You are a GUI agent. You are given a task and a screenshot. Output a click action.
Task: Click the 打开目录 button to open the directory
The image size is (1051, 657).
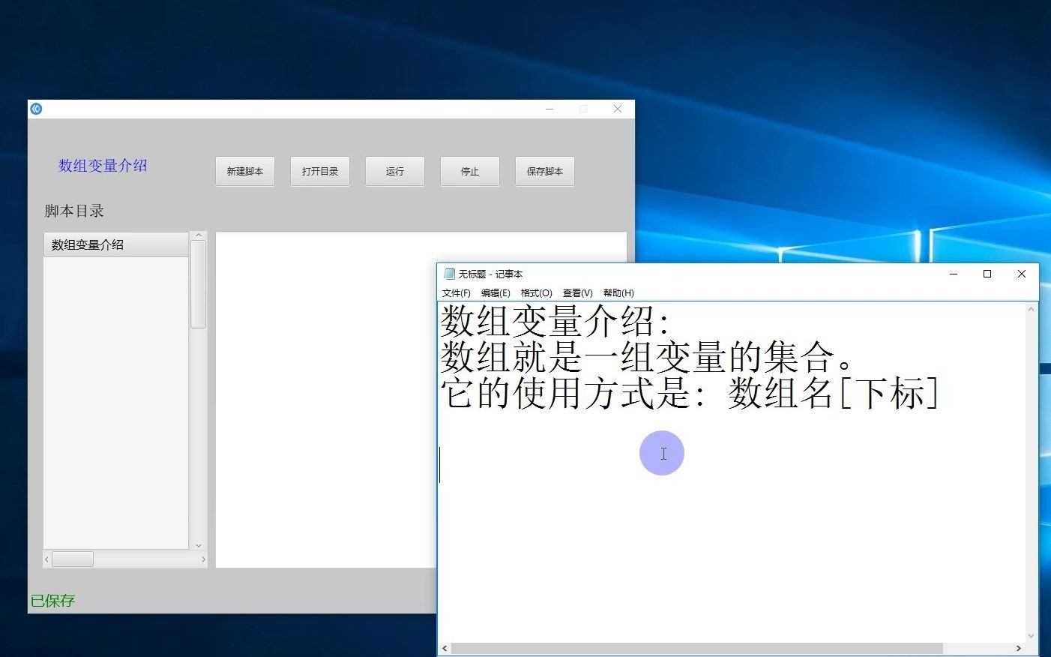[319, 171]
